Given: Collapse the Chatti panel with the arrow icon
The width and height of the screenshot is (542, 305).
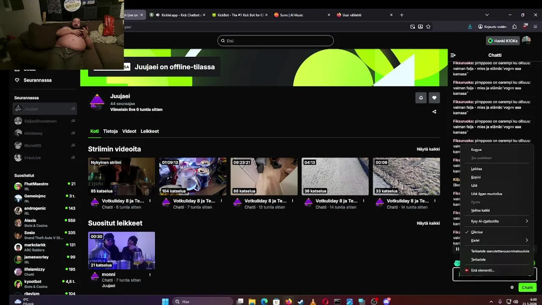Looking at the screenshot, I should click(x=453, y=55).
